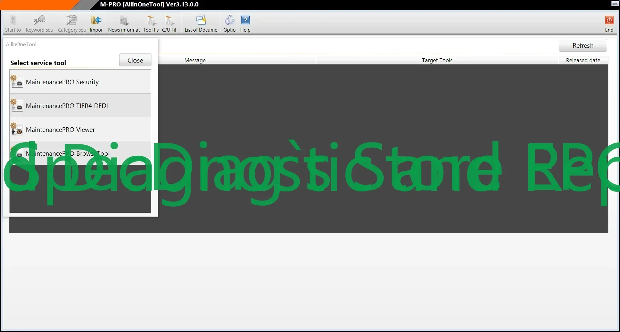Open the Keyword search tool
Viewport: 620px width, 332px height.
pos(39,24)
